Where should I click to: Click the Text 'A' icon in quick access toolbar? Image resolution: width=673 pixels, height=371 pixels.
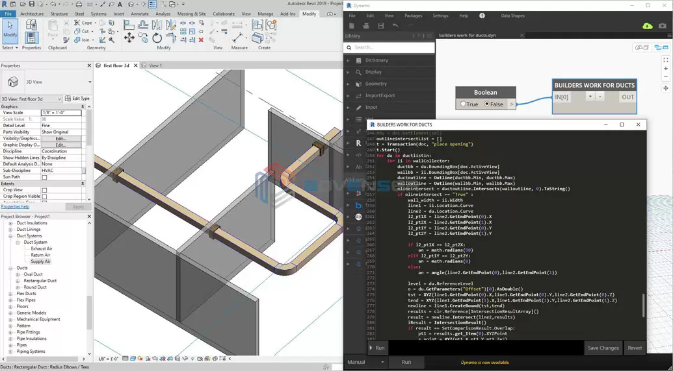120,5
